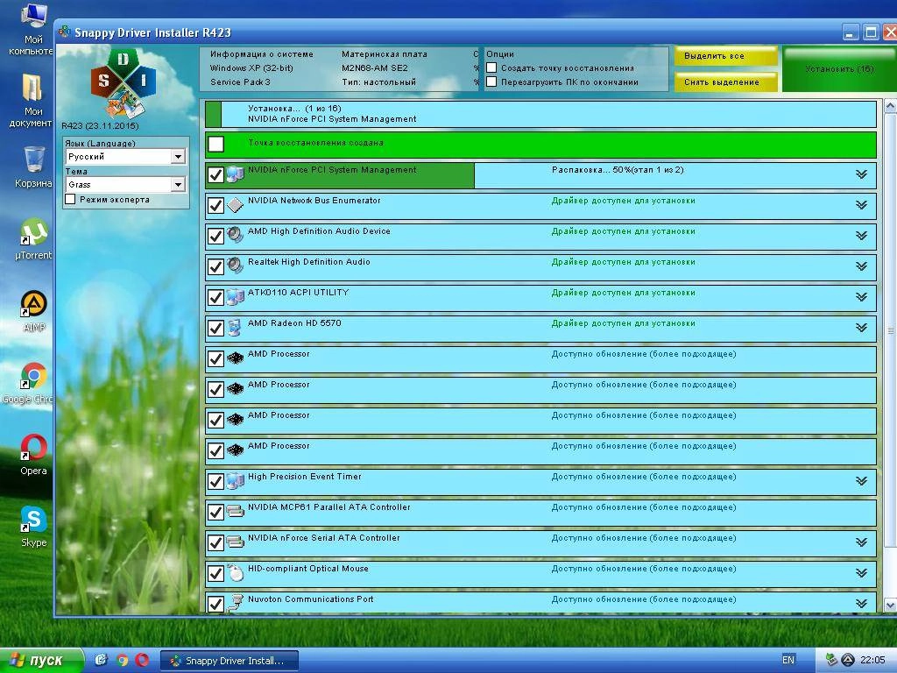Toggle the Точка восстановления создана checkbox
The height and width of the screenshot is (673, 897).
click(x=215, y=144)
